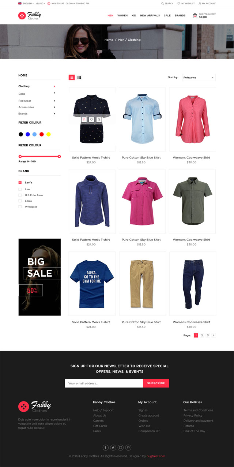Viewport: 234px width, 467px height.
Task: Open Facebook icon in the footer
Action: [105, 447]
